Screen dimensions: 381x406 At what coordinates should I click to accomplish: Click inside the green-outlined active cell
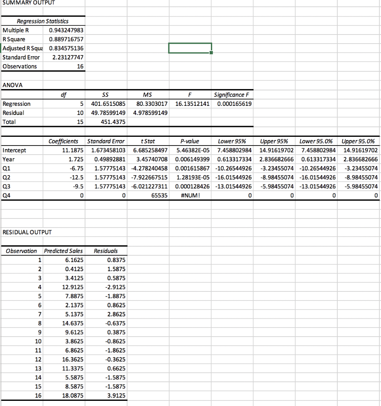tap(190, 48)
